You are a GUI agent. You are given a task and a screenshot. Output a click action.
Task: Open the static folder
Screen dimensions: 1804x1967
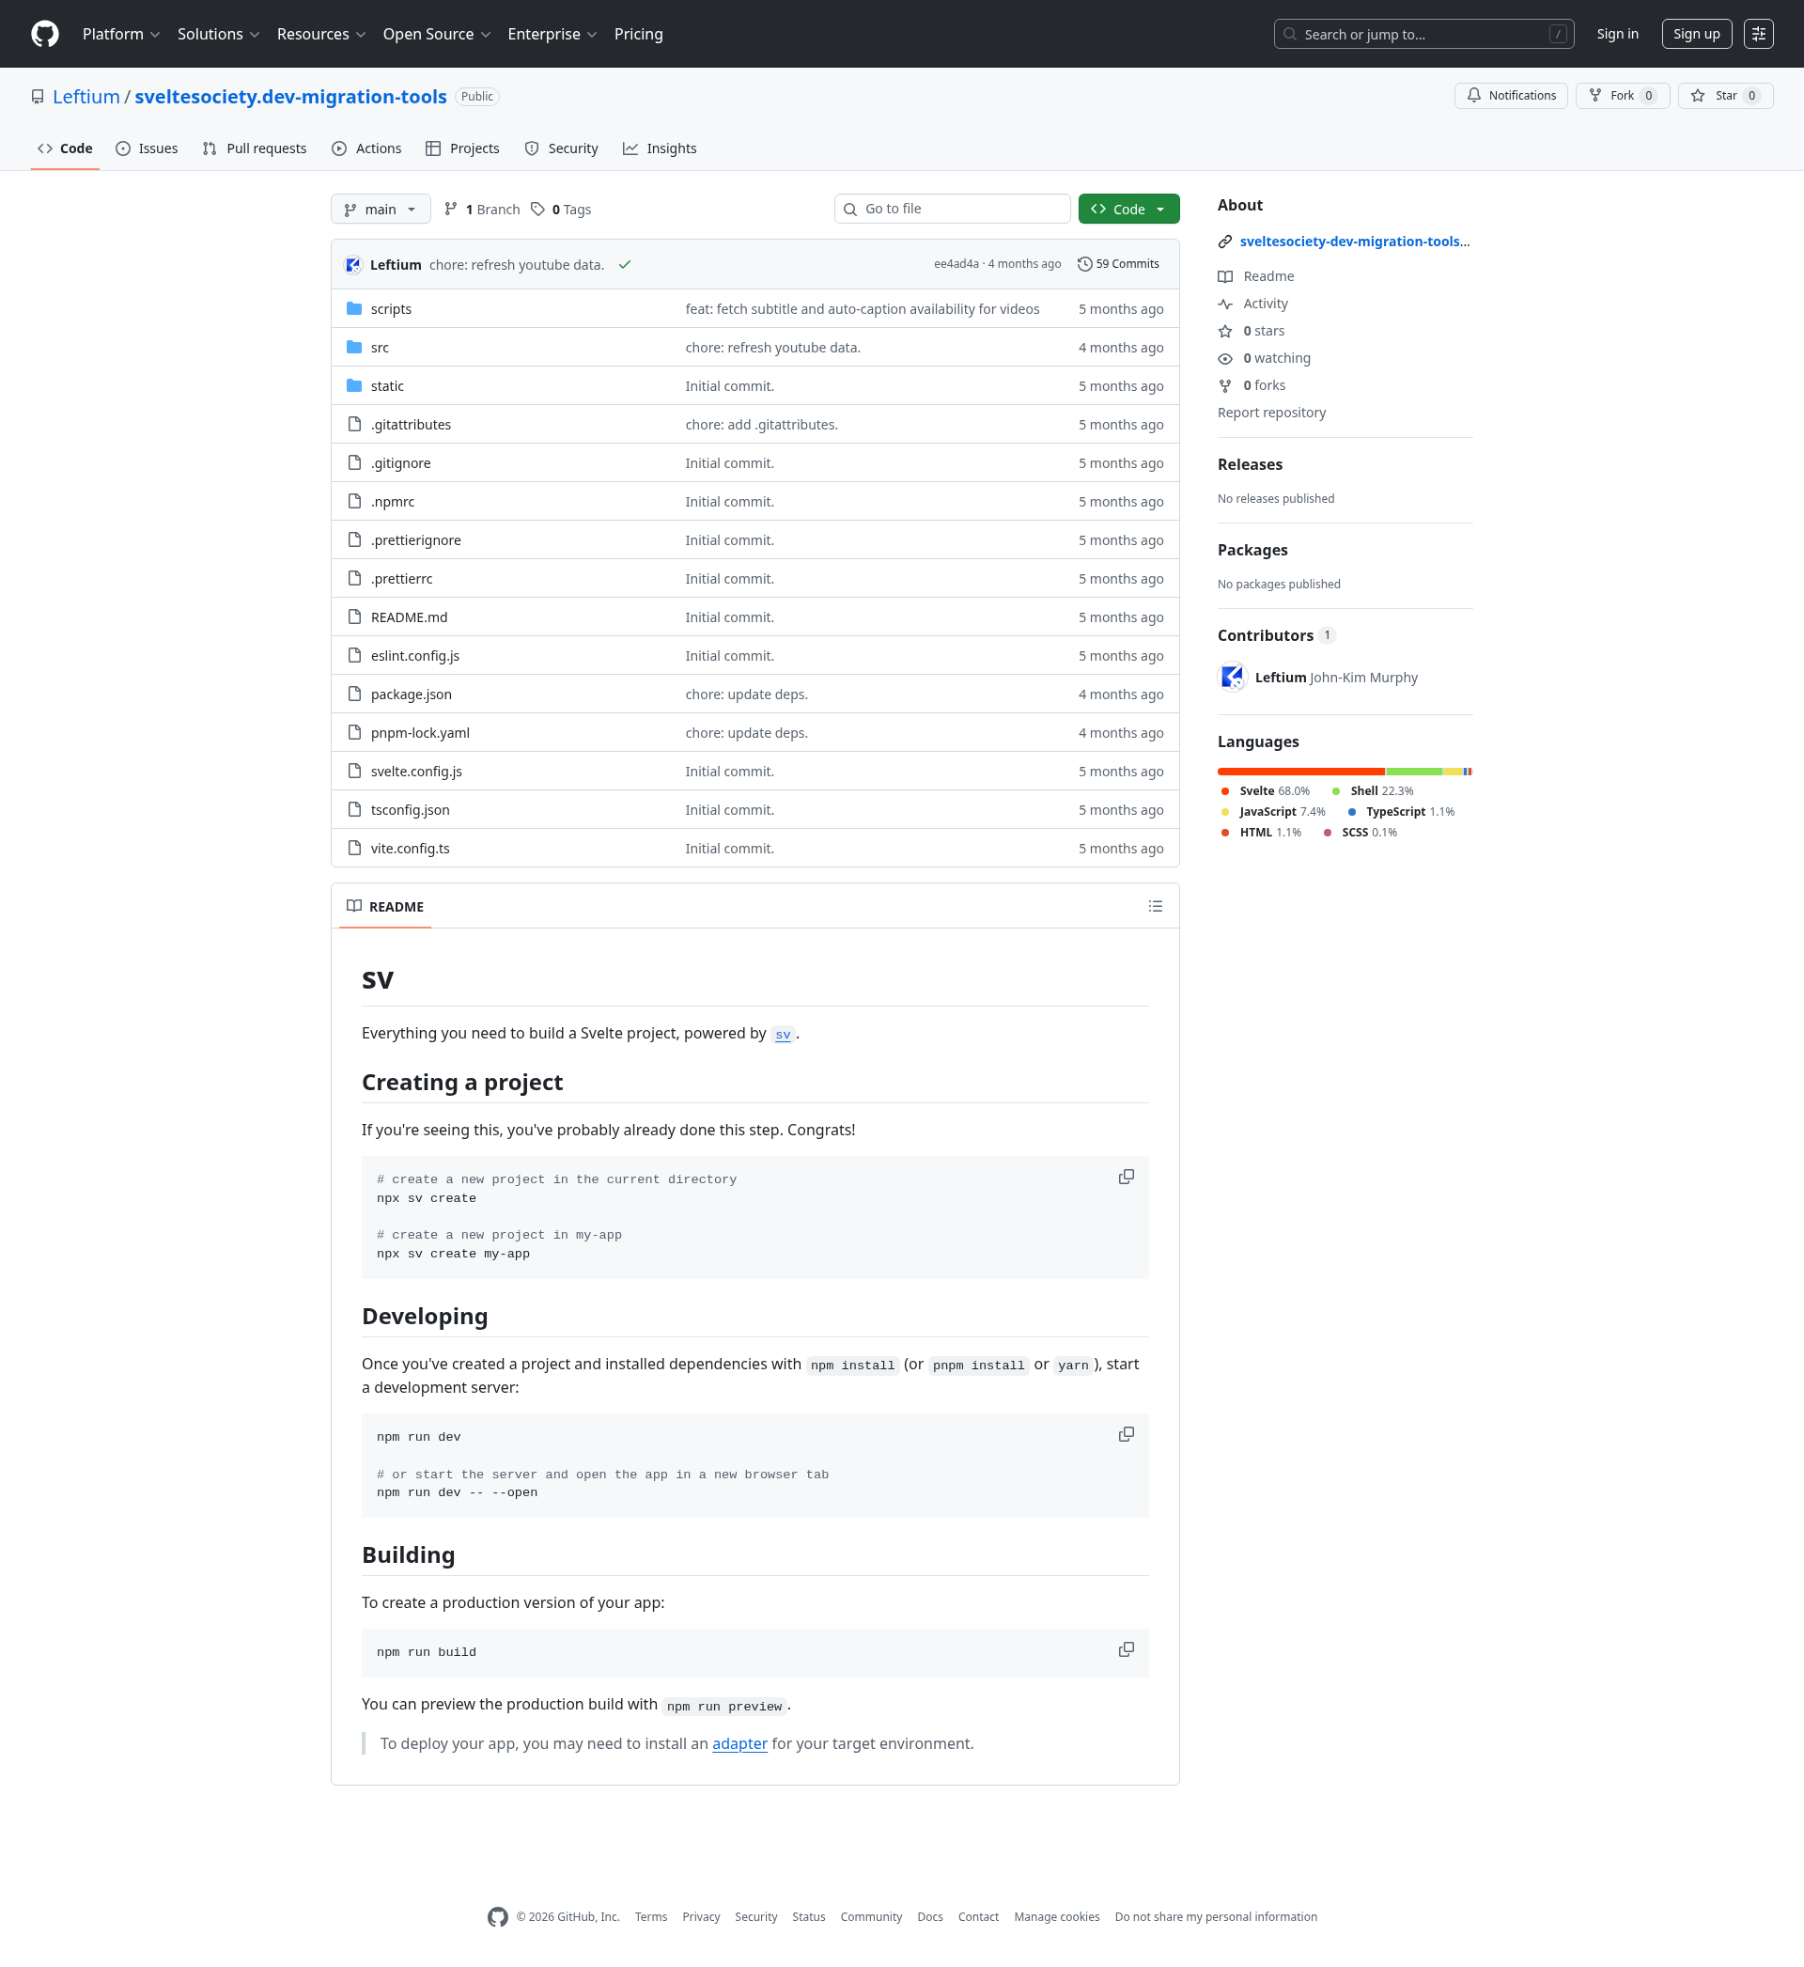point(386,386)
